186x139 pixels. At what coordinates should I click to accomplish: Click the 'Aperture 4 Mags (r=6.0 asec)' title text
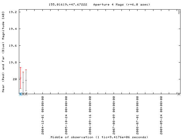(121, 5)
